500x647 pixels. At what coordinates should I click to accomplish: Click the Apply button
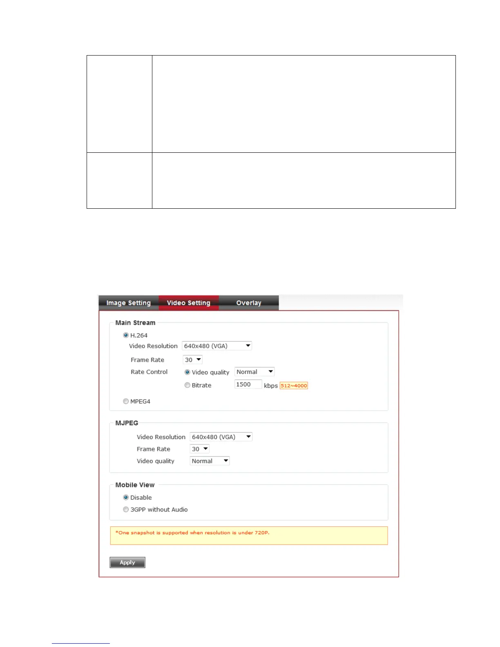click(x=127, y=562)
